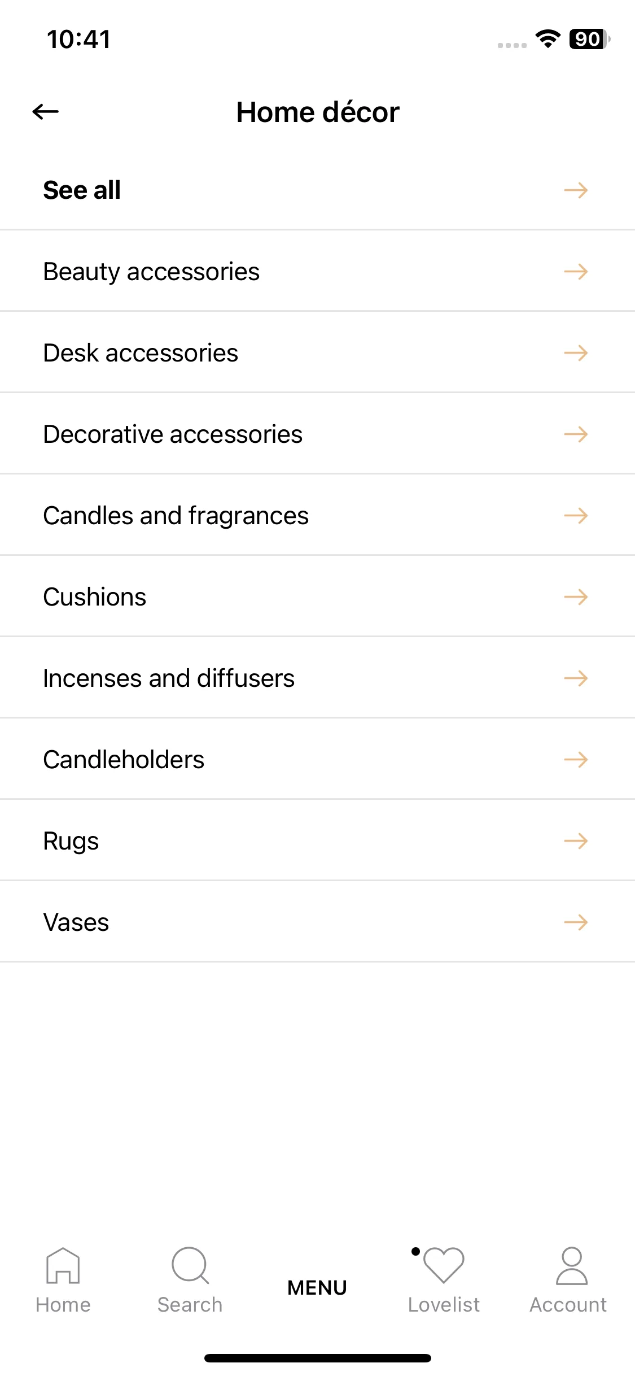Expand the Desk accessories arrow
Image resolution: width=635 pixels, height=1376 pixels.
576,353
